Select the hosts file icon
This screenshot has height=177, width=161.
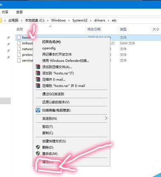point(19,37)
